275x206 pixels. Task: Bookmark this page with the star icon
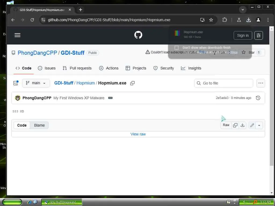coord(211,20)
